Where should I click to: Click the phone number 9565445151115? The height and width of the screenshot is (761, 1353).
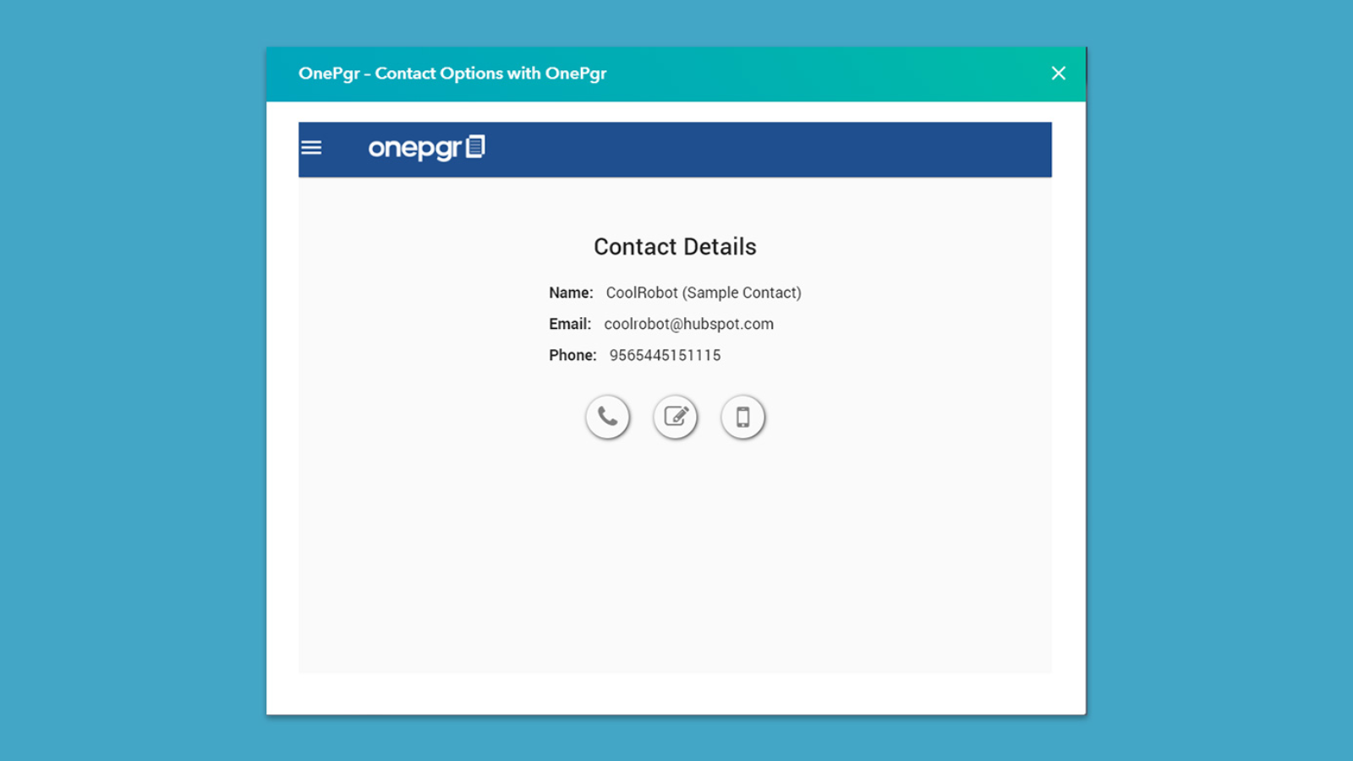tap(665, 355)
